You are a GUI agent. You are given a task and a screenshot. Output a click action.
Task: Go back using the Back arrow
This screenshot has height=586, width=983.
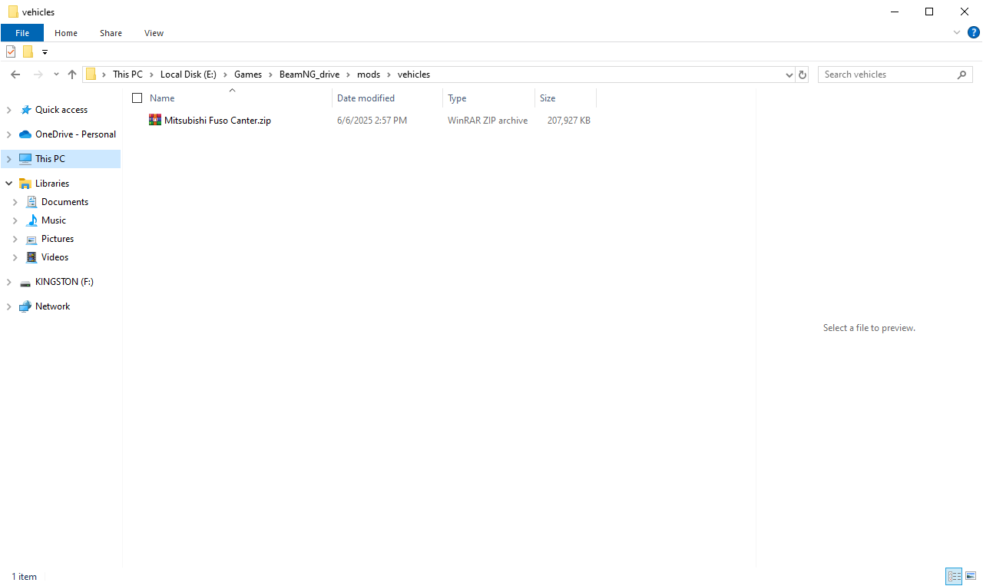click(15, 74)
